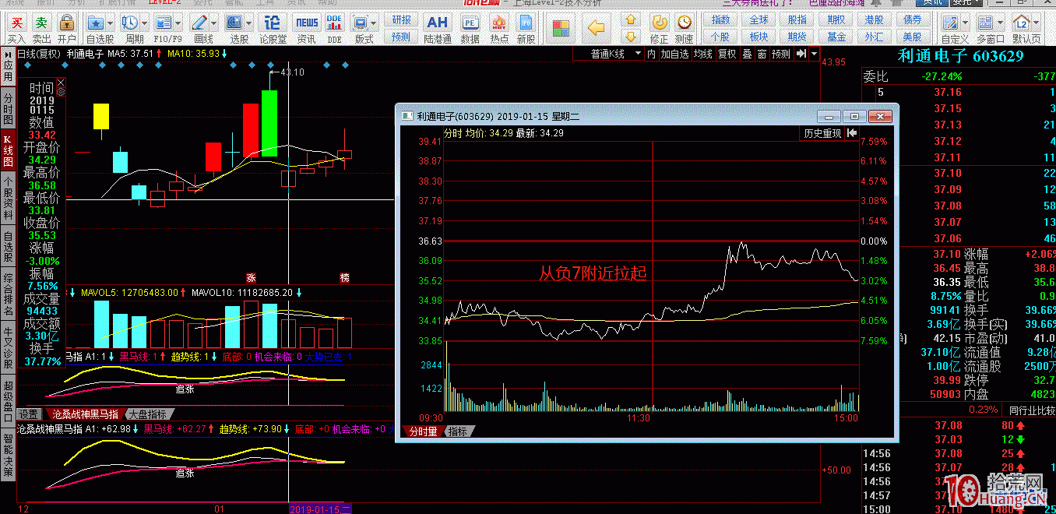Select 沧桑战神黑马指 indicator tab
The height and width of the screenshot is (514, 1056).
coord(85,414)
